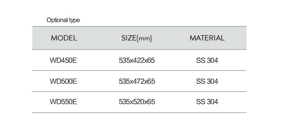Click the 520 value in WD550E size
This screenshot has height=126, width=291.
click(137, 102)
